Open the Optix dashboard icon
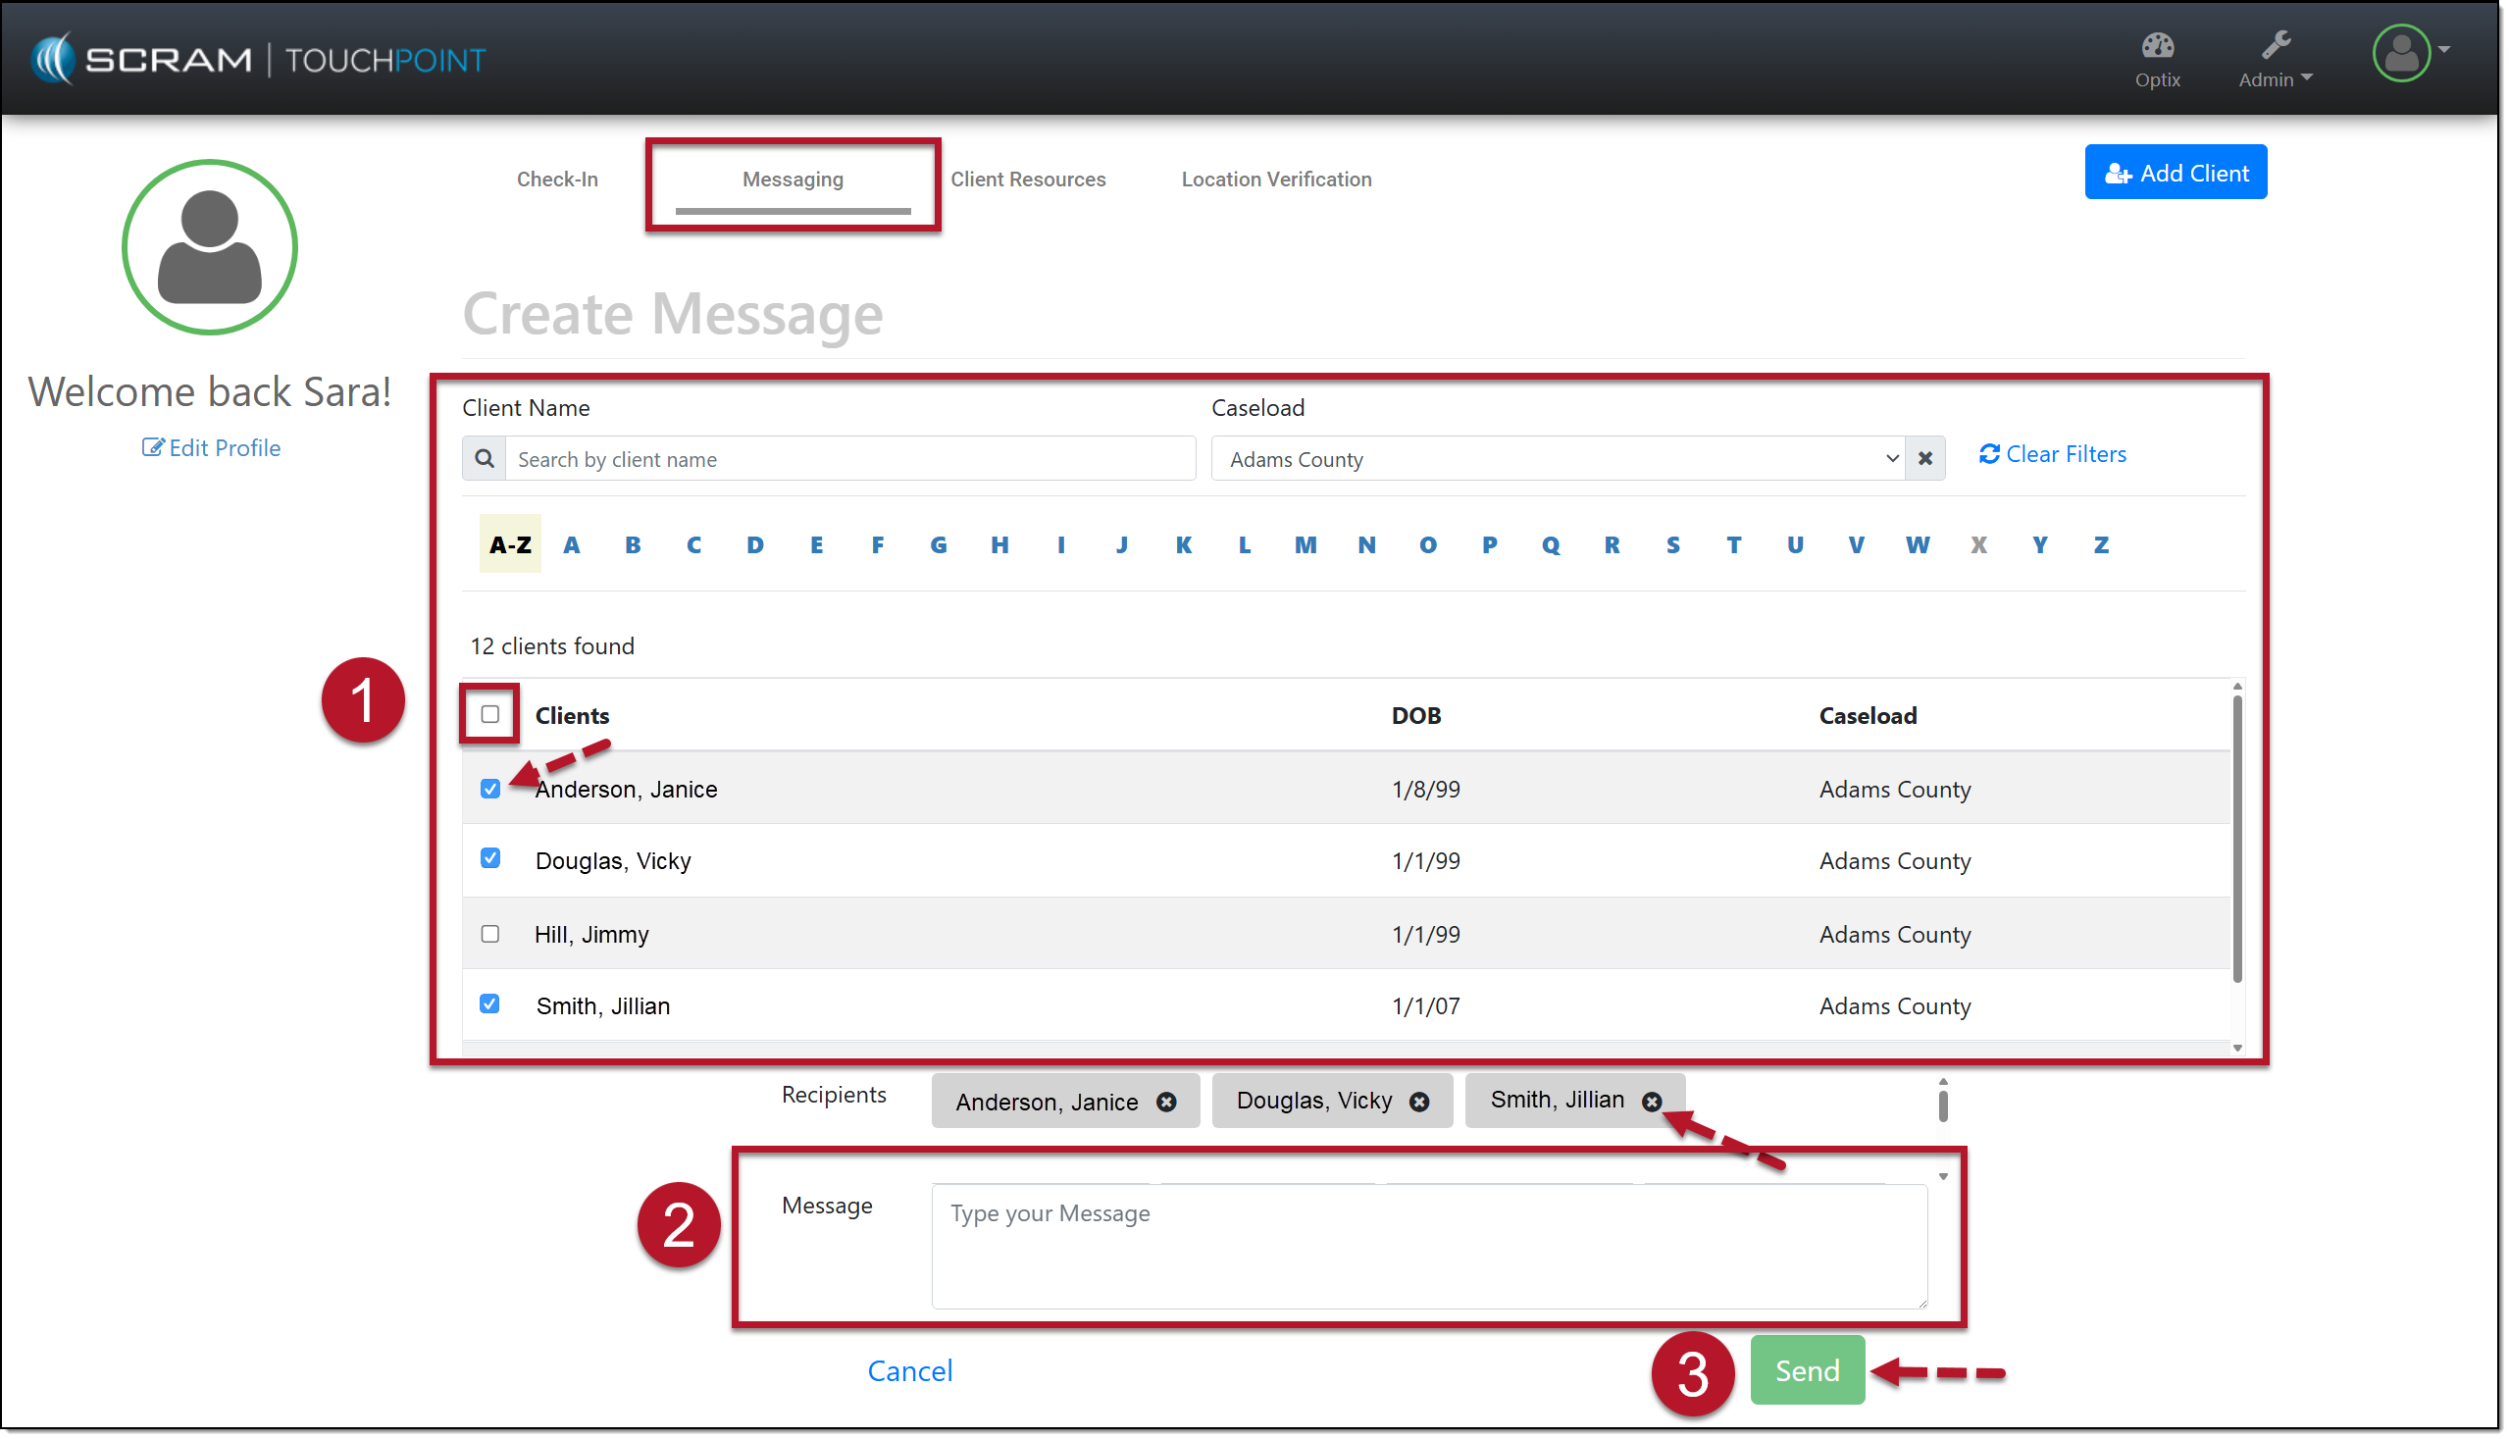This screenshot has width=2509, height=1439. coord(2160,45)
